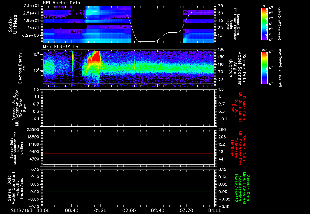The image size is (310, 214).
Task: Click the '2.5e+01' sector tick label
Action: [31, 13]
